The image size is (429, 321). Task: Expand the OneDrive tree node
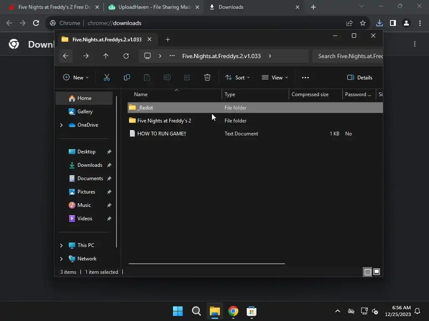point(61,125)
